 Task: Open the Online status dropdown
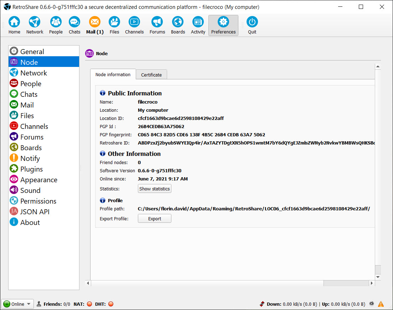(x=17, y=304)
